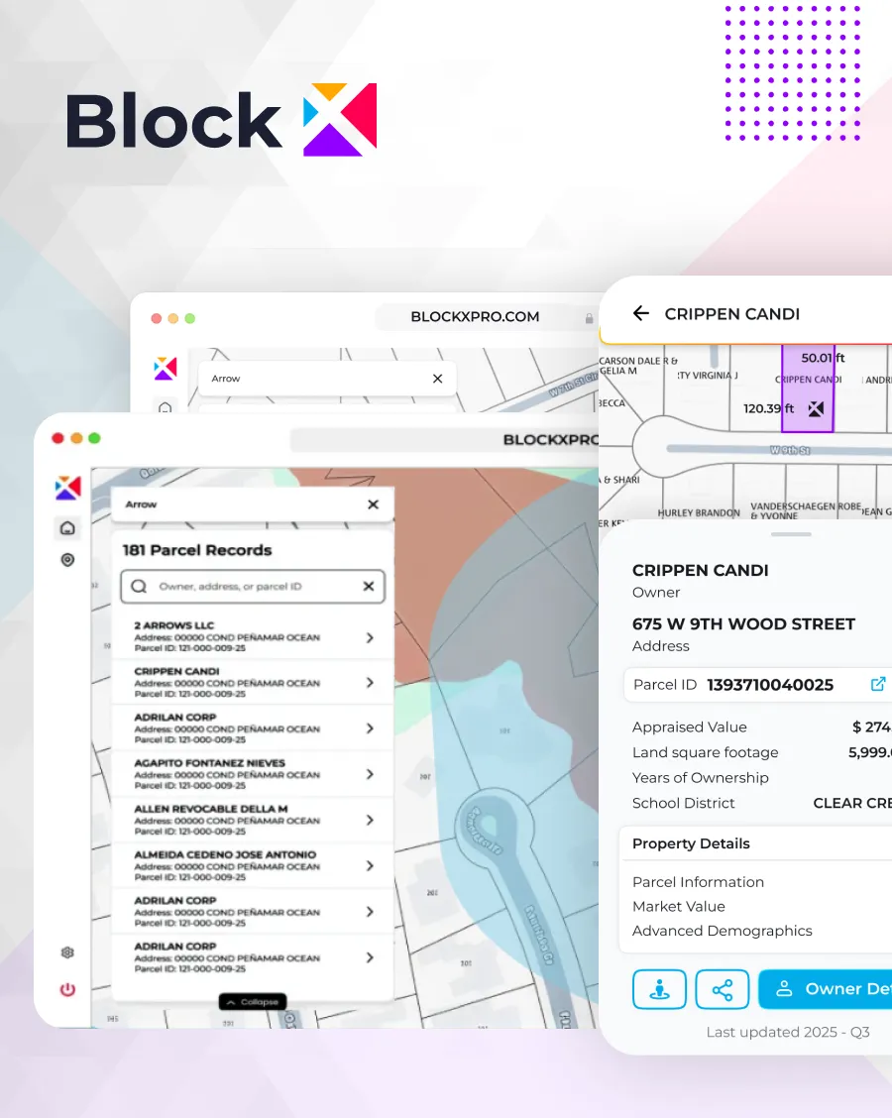Select AGAPITO FONTANEZ NIEVES owner name

tap(210, 763)
